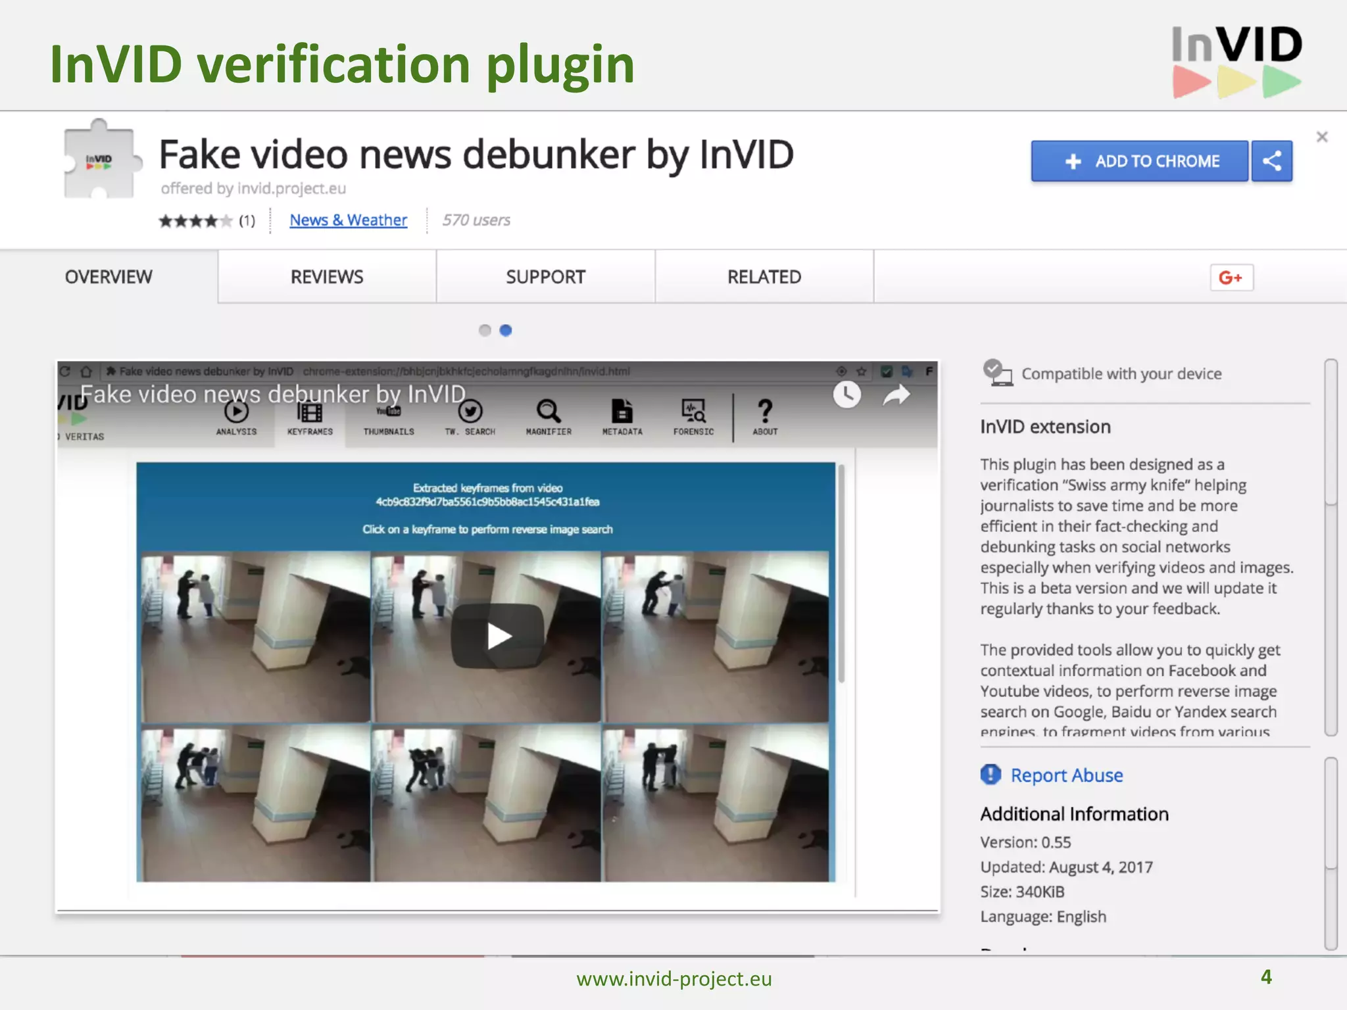Image resolution: width=1347 pixels, height=1010 pixels.
Task: Close the extension overlay with X
Action: click(1322, 137)
